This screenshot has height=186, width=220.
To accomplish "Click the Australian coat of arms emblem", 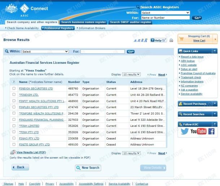I will 12,8.
